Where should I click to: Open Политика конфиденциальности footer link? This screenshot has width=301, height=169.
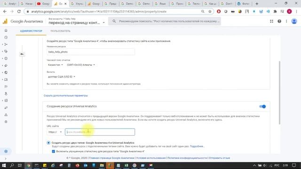tap(187, 158)
